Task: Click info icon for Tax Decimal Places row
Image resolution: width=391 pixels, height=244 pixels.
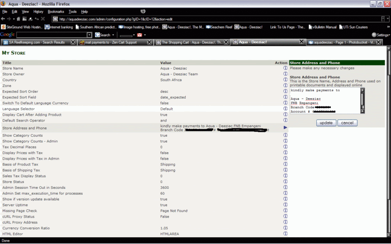Action: [x=285, y=147]
